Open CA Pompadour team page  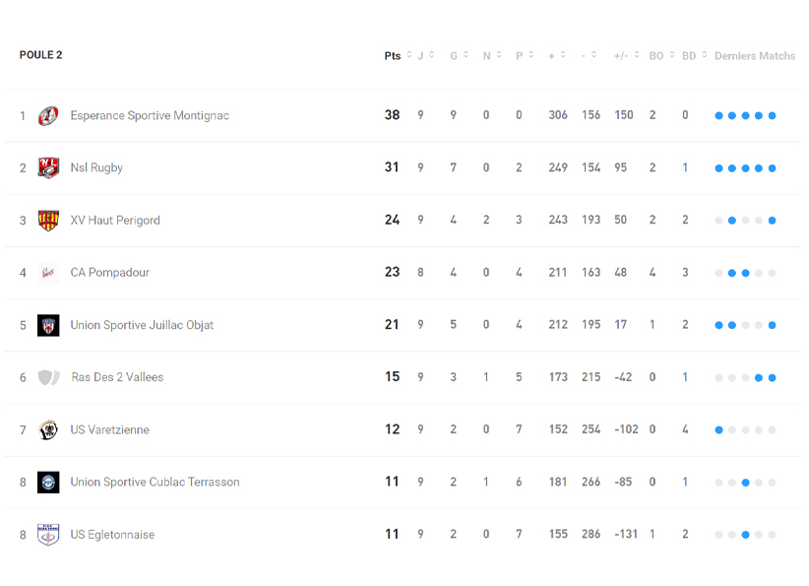(x=110, y=273)
